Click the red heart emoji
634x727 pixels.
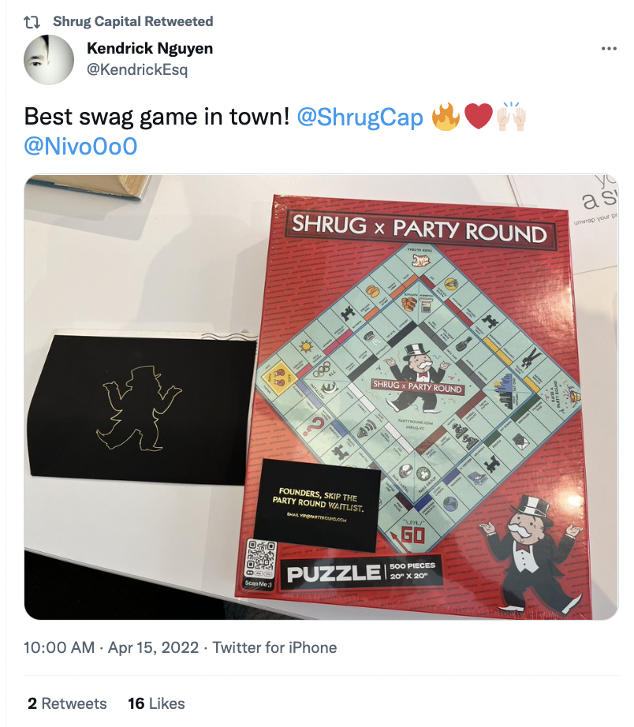[478, 117]
